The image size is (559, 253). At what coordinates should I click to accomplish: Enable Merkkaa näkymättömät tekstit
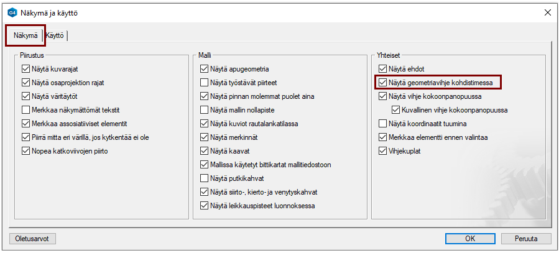(x=25, y=110)
